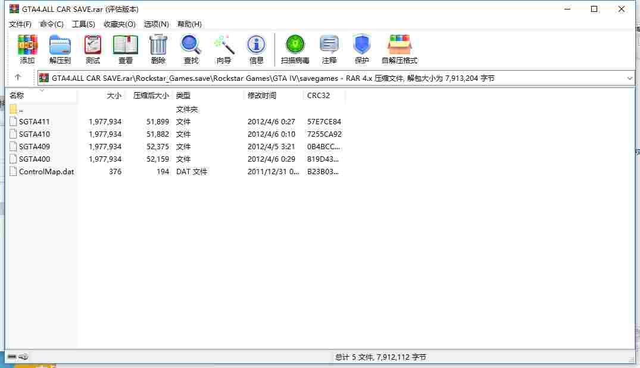Click CRC32 value 57E7CE84
Screen dimensions: 640x368
pos(324,121)
